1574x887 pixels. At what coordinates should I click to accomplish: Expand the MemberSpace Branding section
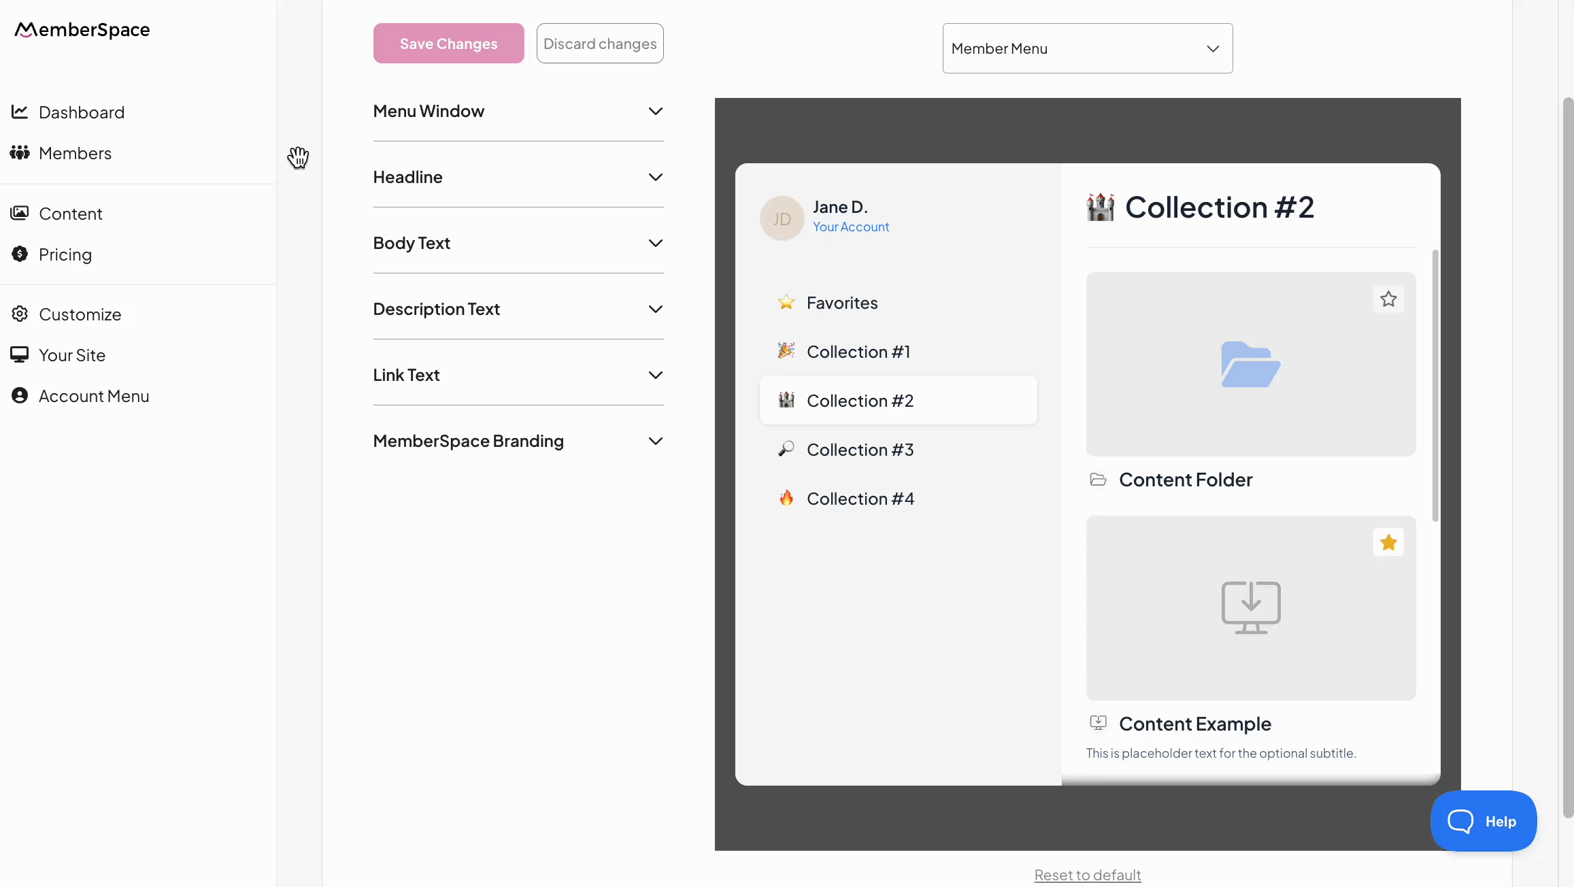[x=518, y=441]
